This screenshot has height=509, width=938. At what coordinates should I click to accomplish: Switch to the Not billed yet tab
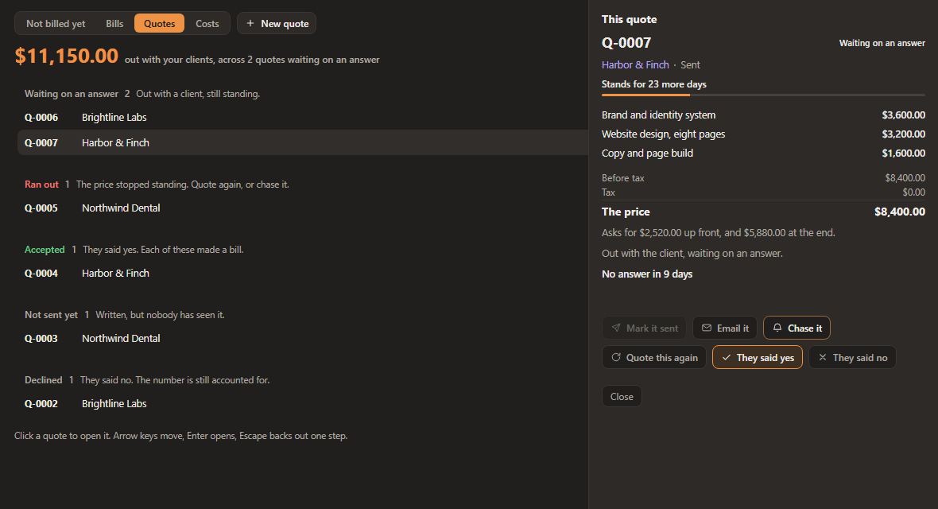(56, 23)
